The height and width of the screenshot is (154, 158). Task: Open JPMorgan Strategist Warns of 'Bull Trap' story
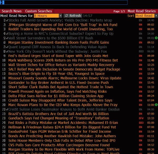(x=63, y=25)
